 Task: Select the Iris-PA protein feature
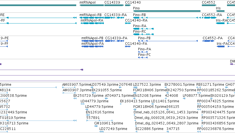coord(221,46)
